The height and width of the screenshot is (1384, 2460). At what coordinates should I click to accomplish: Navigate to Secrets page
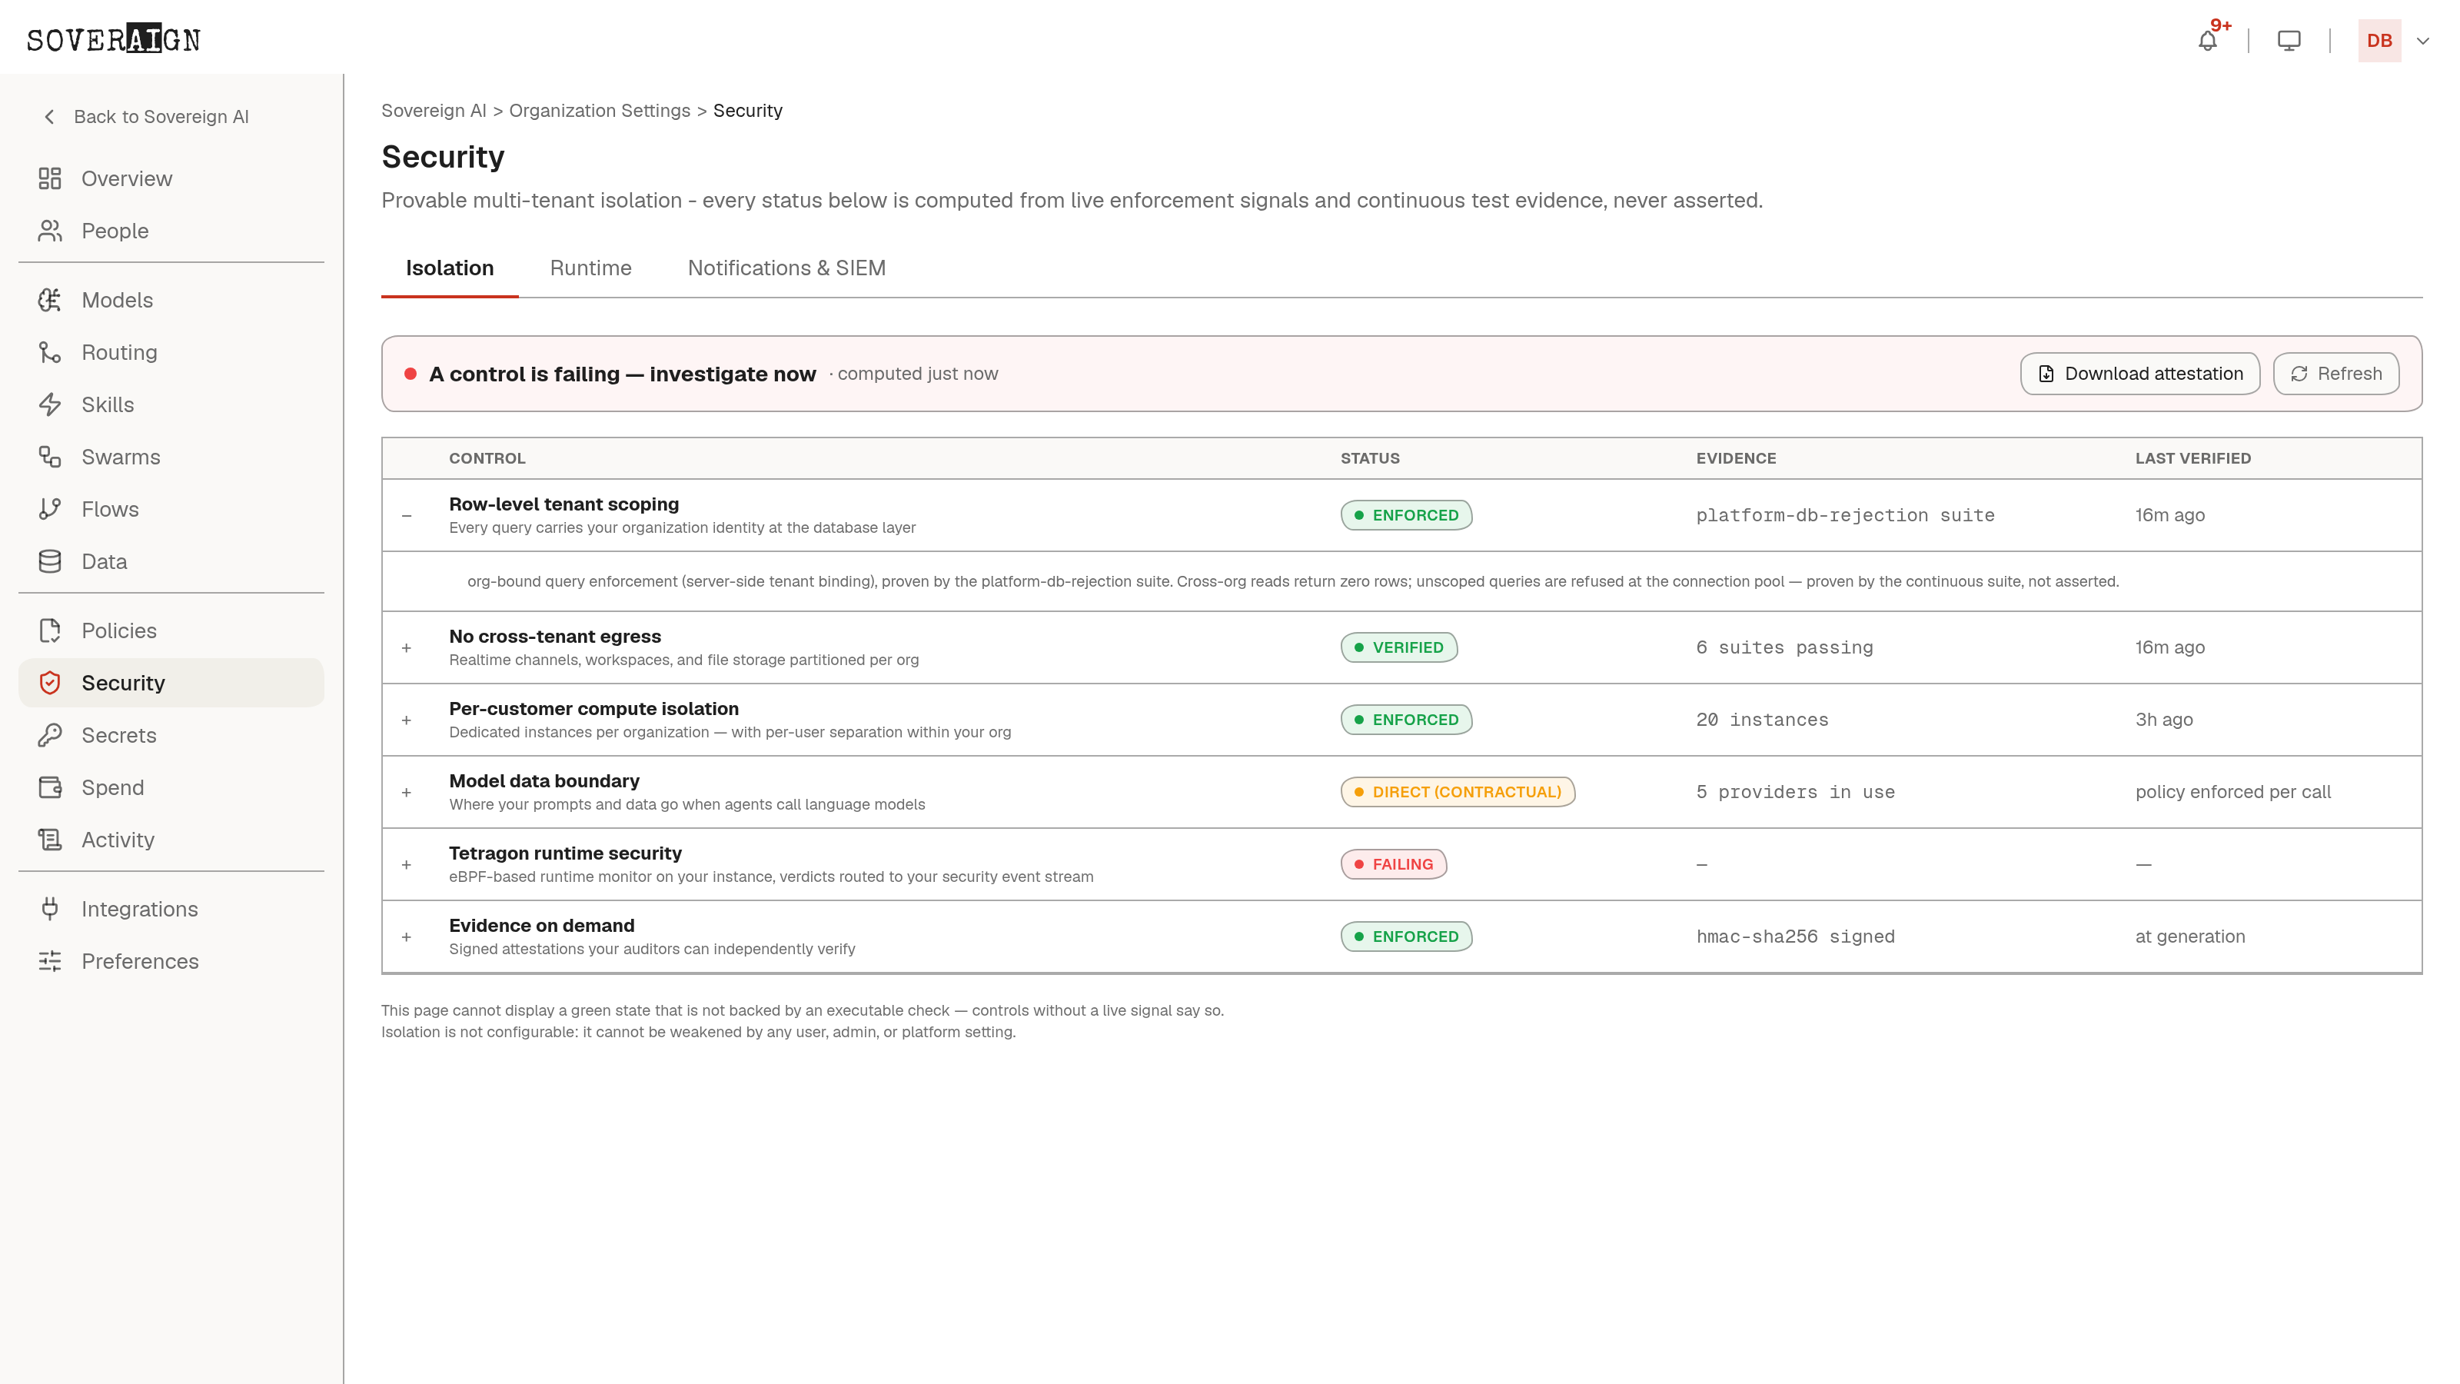(171, 736)
